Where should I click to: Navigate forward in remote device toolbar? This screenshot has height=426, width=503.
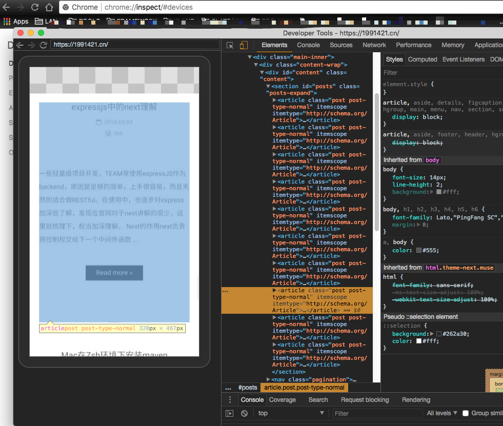coord(31,45)
